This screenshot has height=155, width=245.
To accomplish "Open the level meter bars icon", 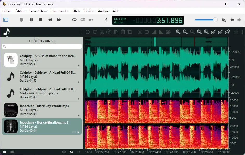I will point(236,32).
